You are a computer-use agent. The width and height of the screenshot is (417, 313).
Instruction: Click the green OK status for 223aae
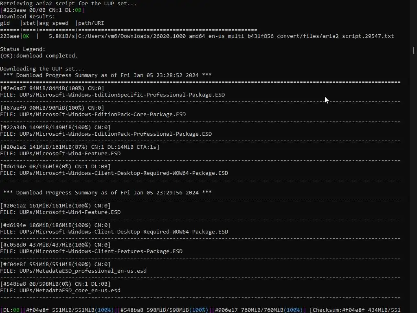tap(26, 36)
